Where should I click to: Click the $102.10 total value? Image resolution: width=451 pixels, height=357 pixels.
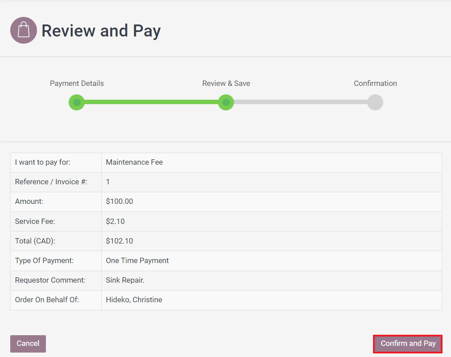(x=119, y=241)
